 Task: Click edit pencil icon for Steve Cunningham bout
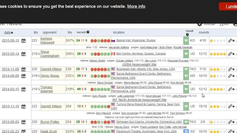click(230, 54)
